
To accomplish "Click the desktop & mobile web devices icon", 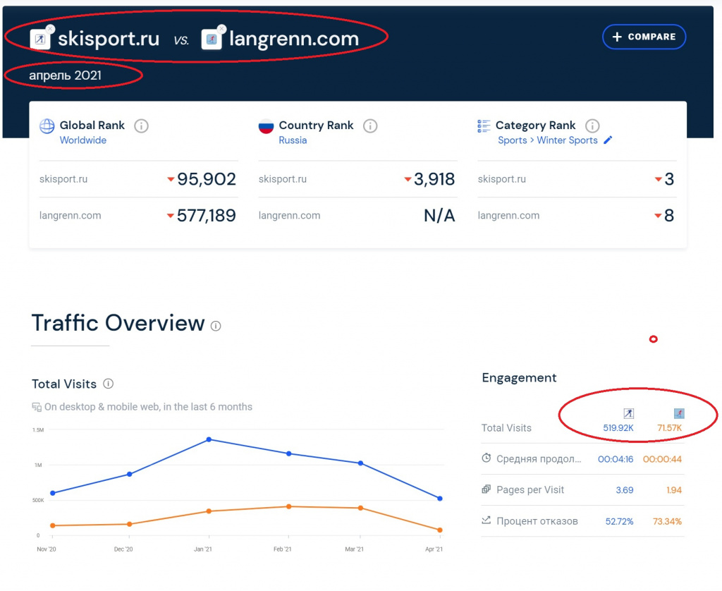I will pos(37,407).
